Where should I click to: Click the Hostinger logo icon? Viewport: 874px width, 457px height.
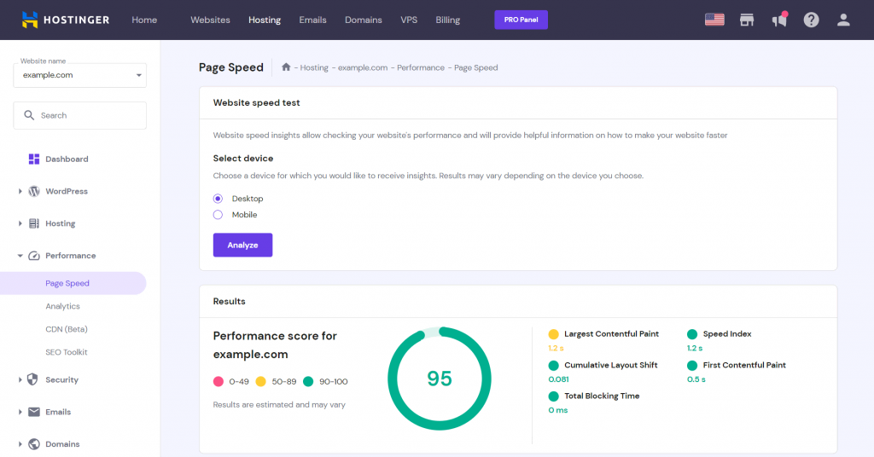30,20
